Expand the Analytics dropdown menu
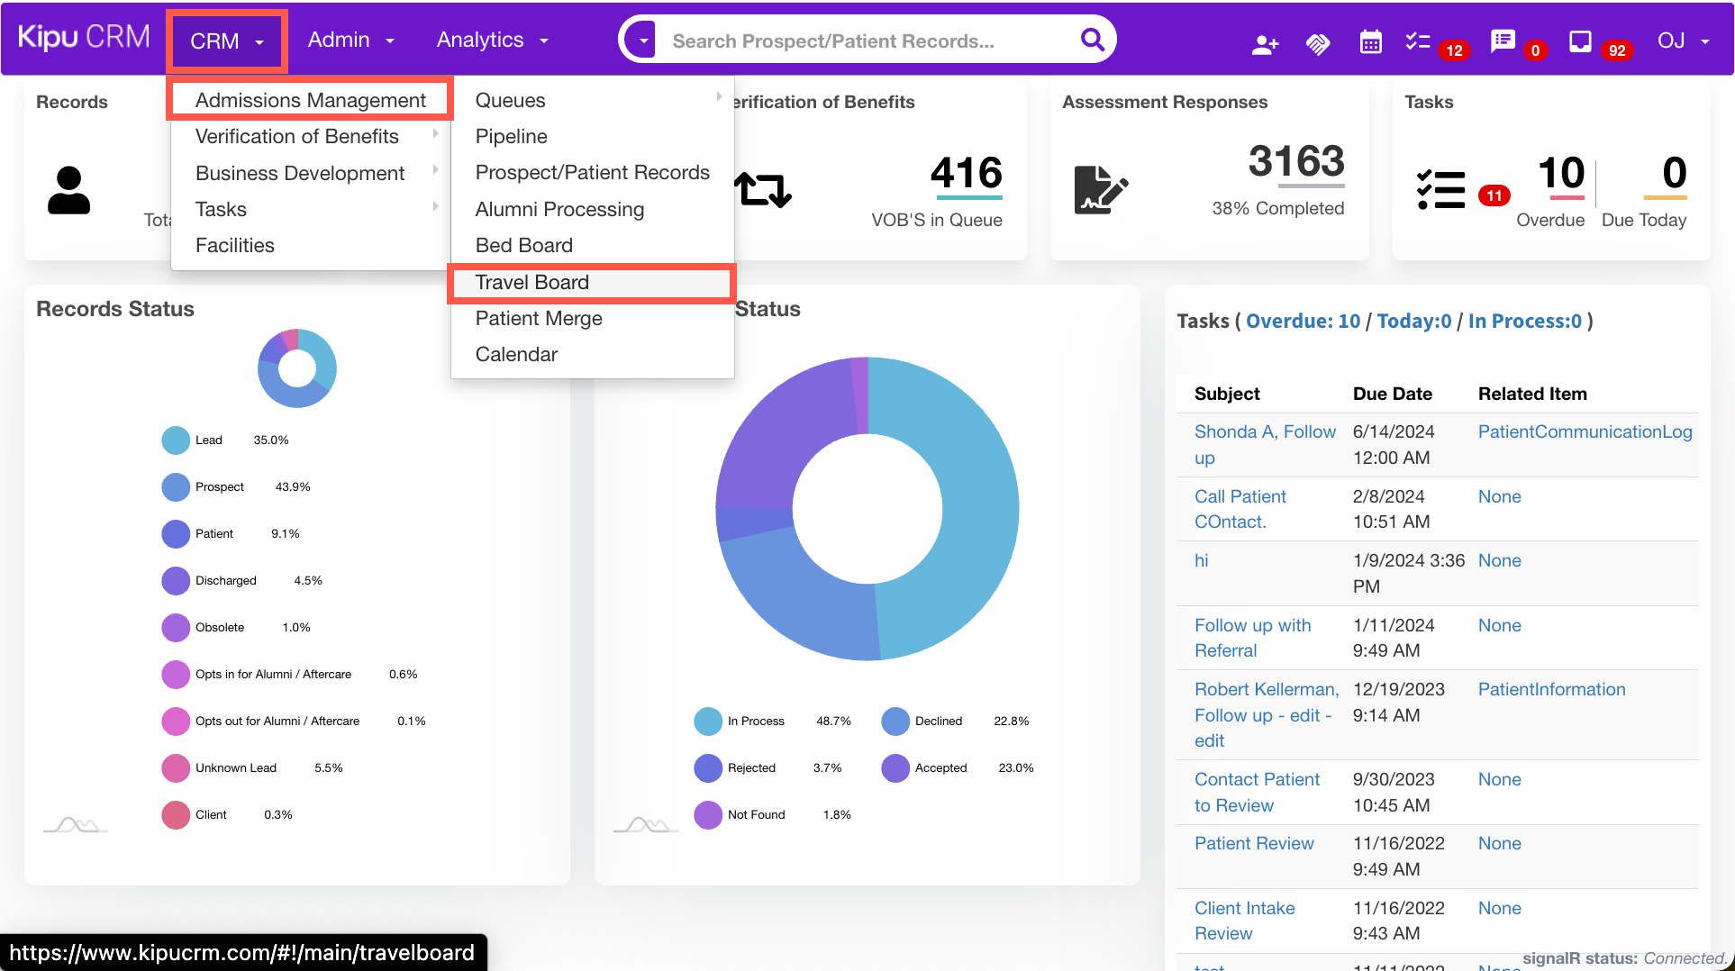This screenshot has height=971, width=1735. point(492,41)
